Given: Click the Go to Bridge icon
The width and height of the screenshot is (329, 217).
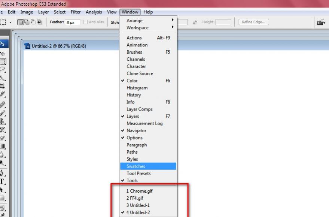Looking at the screenshot, I should point(321,22).
